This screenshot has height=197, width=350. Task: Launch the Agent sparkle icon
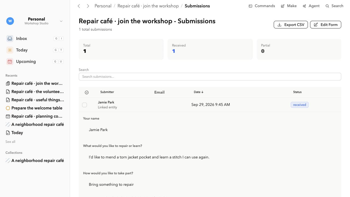304,6
